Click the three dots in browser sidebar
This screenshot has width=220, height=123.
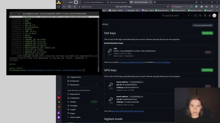click(59, 121)
